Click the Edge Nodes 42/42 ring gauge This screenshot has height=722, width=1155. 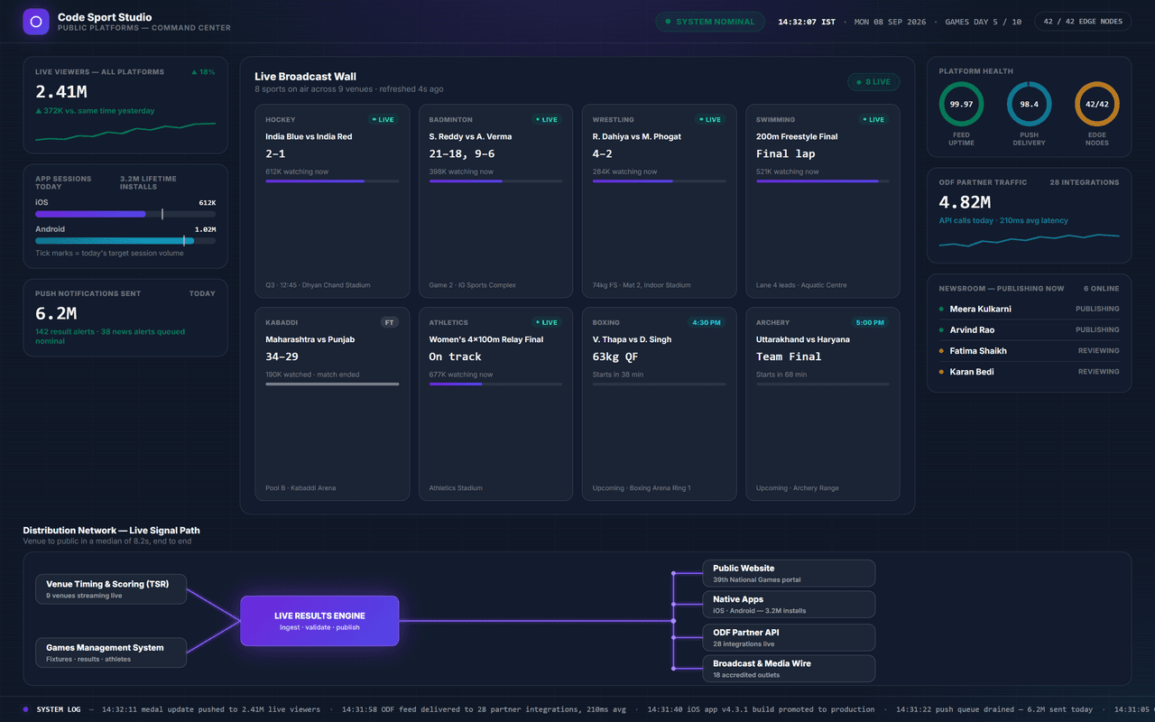click(1097, 104)
